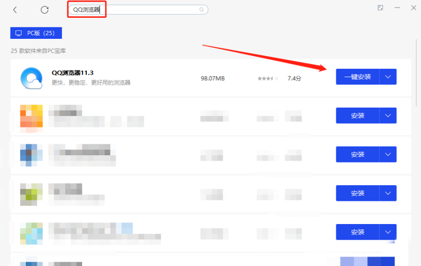The height and width of the screenshot is (266, 421).
Task: Click the text 25 款软件来自PC宝库
Action: (x=38, y=51)
